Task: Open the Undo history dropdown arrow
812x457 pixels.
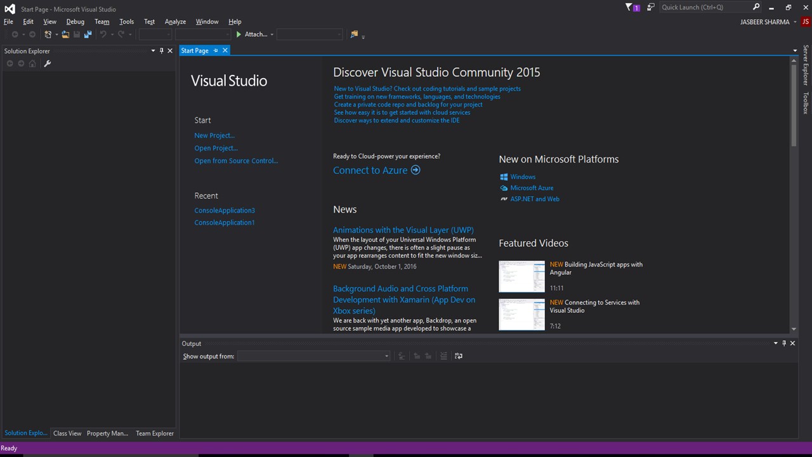Action: 112,34
